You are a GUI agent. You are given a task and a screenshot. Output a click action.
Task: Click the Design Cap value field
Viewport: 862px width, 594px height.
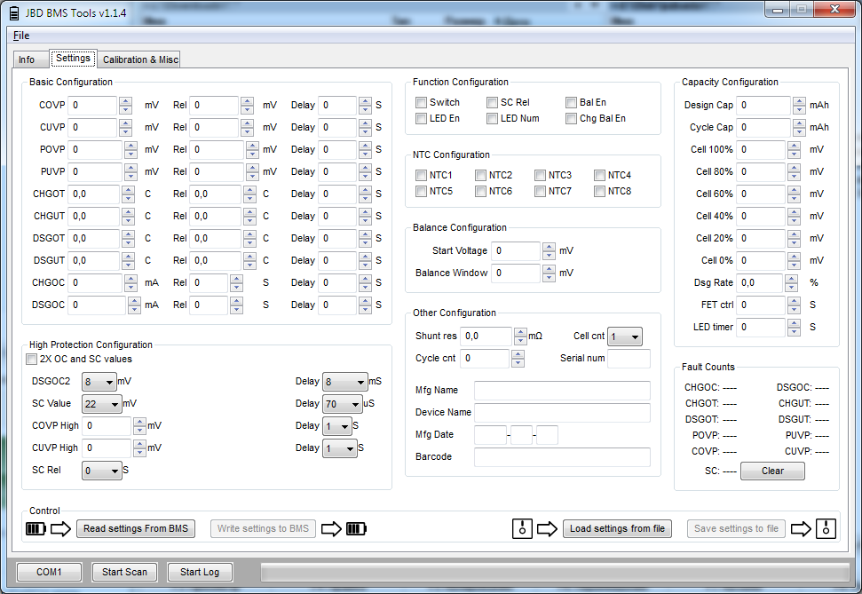click(x=764, y=105)
